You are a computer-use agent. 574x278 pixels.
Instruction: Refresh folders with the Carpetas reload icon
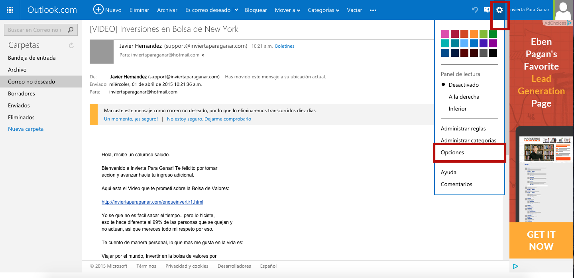coord(71,46)
